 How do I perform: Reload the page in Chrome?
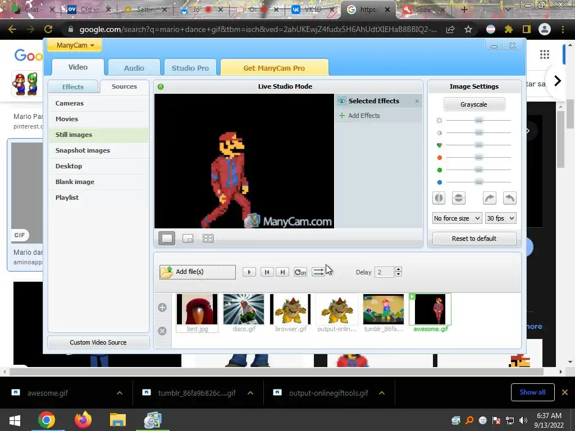click(x=48, y=29)
